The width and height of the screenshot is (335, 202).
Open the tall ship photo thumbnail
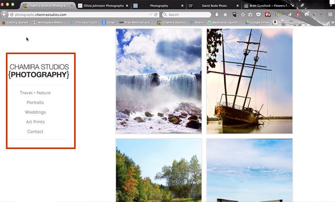249,81
